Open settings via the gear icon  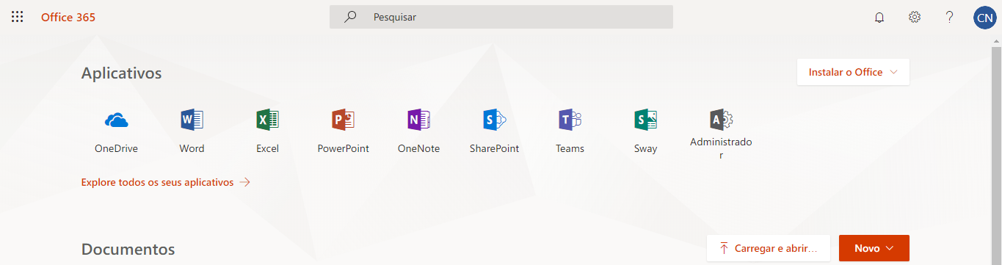click(915, 17)
